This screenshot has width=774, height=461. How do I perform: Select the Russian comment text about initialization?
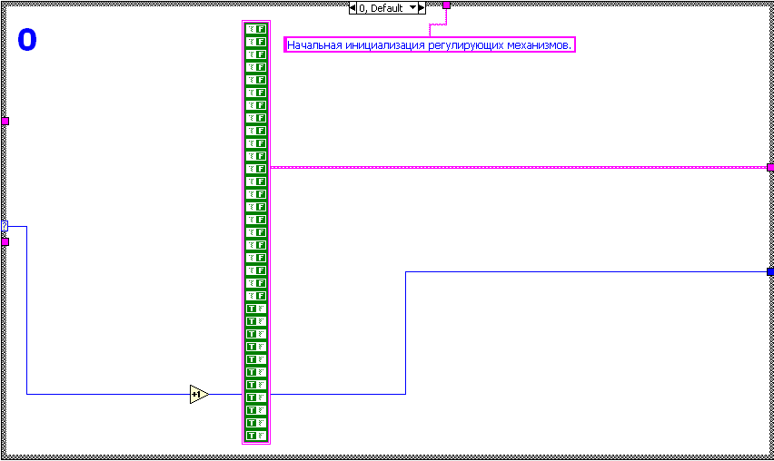point(430,44)
